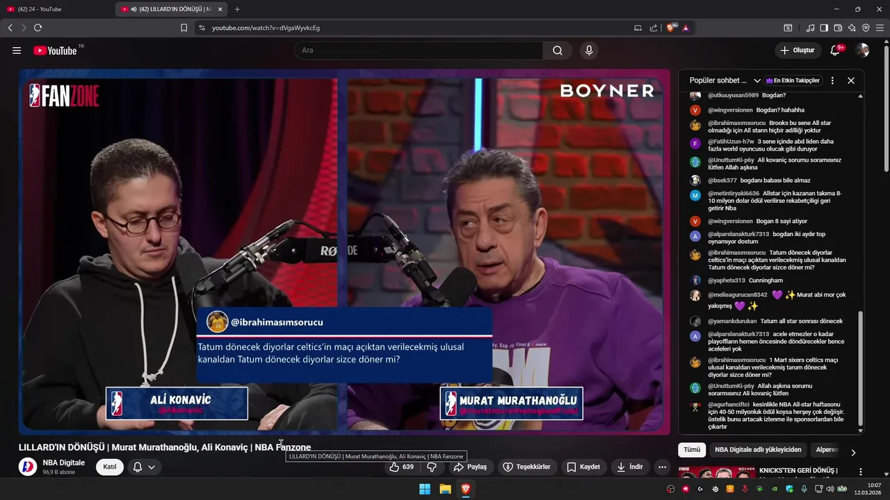Viewport: 890px width, 500px height.
Task: Toggle the browser sidebar panel
Action: pos(824,28)
